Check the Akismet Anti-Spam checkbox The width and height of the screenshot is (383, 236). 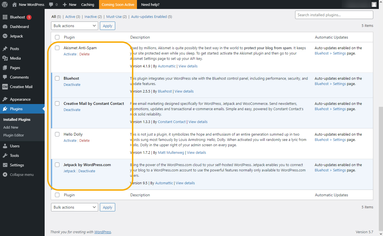point(57,48)
